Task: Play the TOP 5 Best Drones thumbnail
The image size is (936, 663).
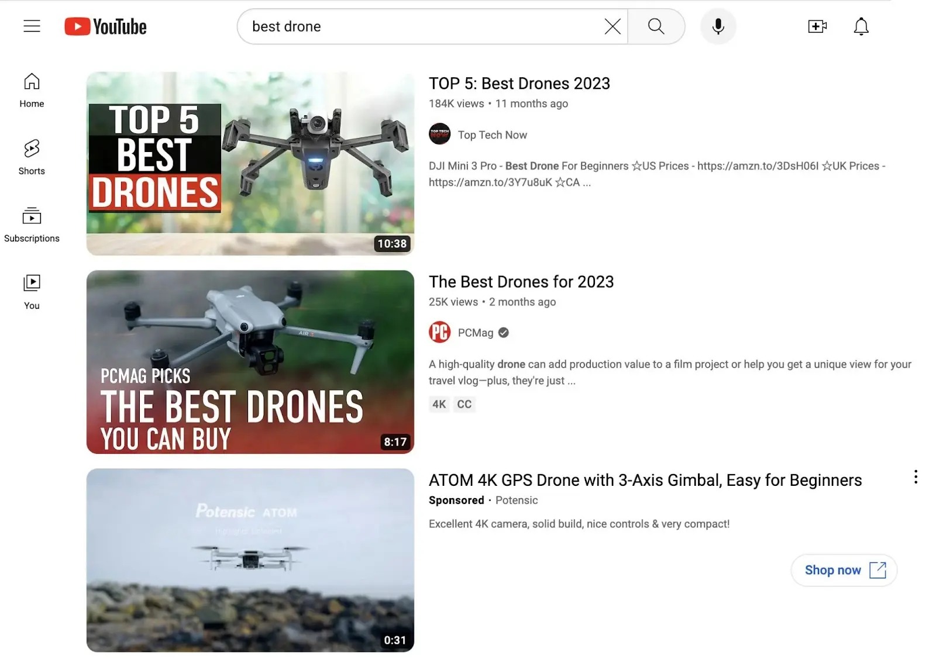Action: pos(250,164)
